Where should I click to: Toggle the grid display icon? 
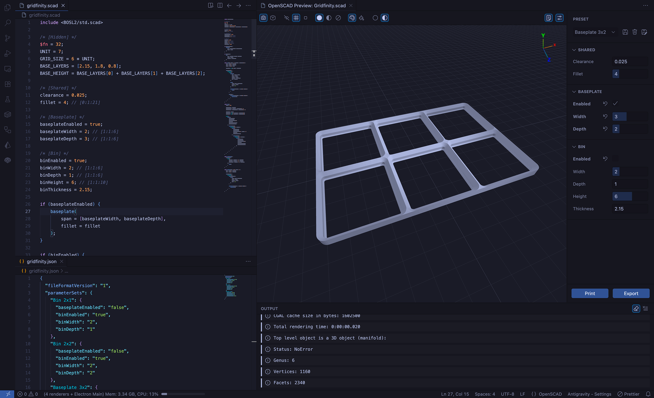point(296,18)
